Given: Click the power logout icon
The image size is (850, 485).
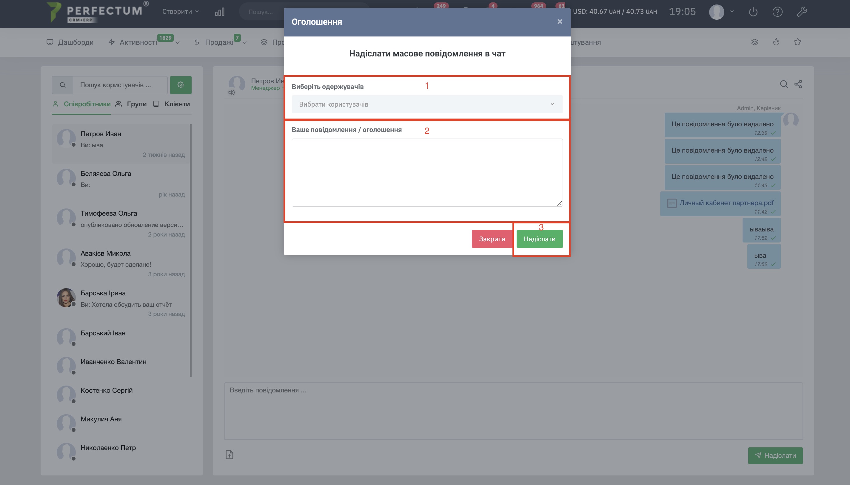Looking at the screenshot, I should coord(753,12).
